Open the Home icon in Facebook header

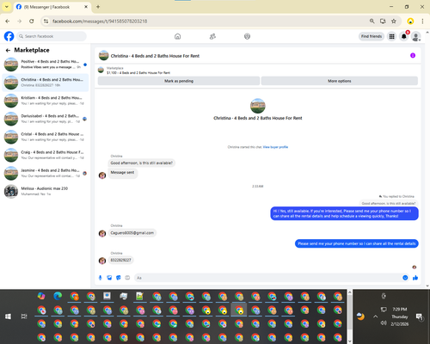pos(177,36)
